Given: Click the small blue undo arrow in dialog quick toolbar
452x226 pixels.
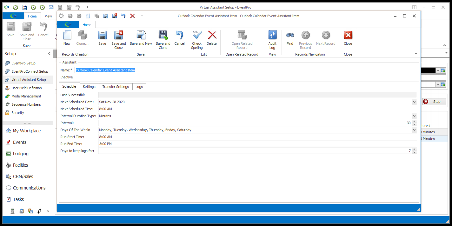Looking at the screenshot, I should (123, 16).
